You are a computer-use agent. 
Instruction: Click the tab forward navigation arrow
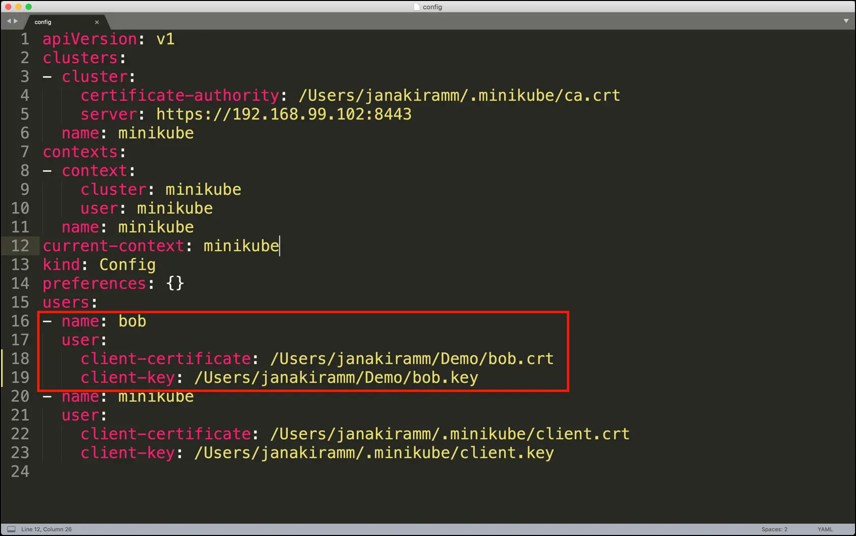(16, 21)
